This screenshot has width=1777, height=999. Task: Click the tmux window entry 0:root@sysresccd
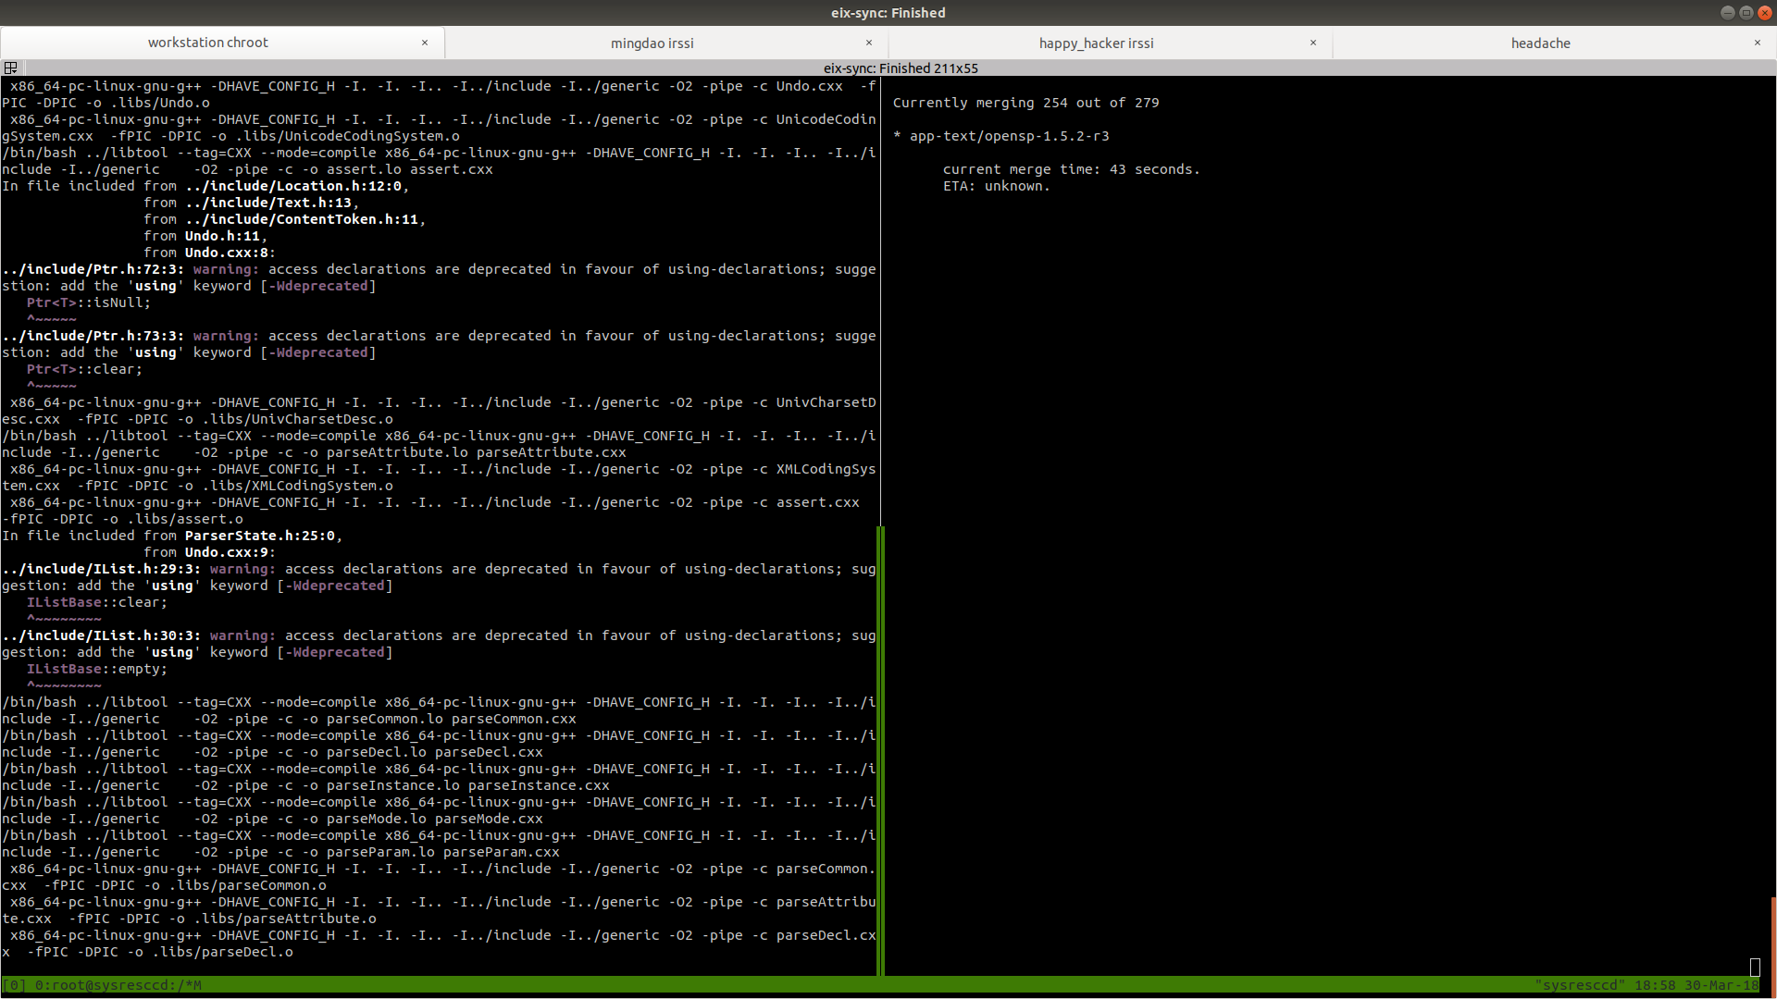[x=118, y=985]
